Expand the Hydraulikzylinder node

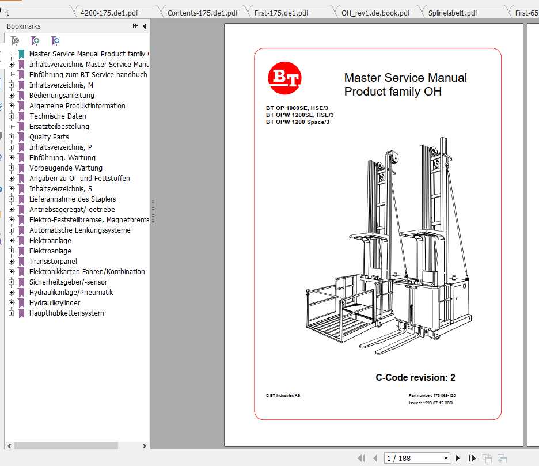(11, 302)
